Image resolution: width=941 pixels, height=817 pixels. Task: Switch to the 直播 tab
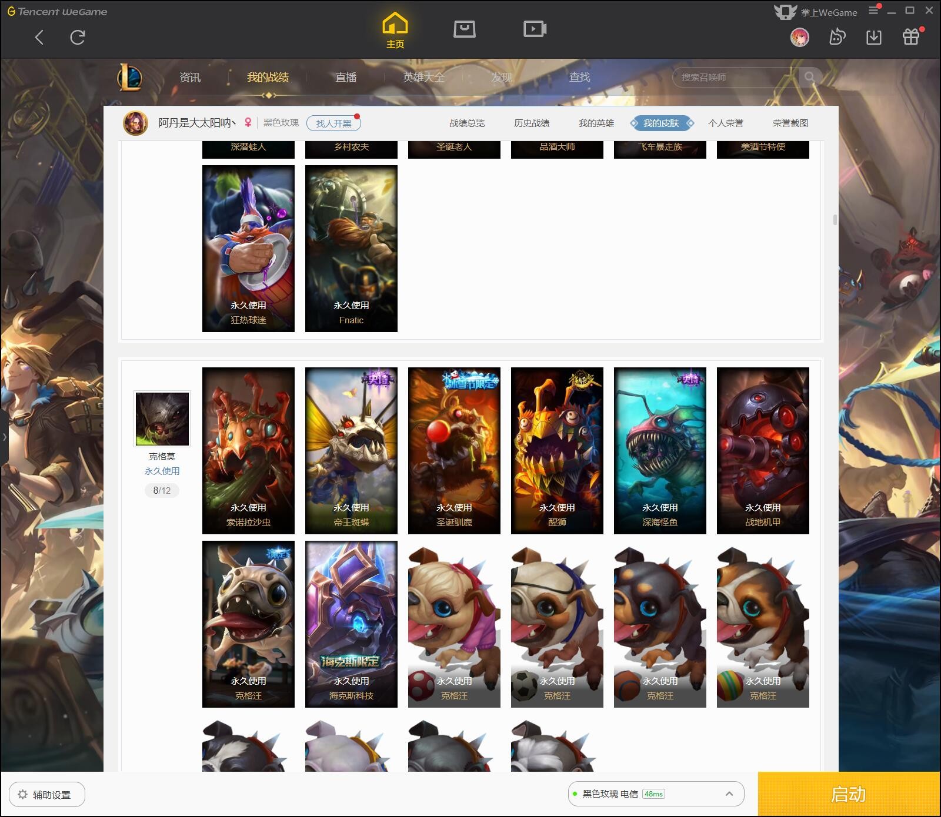[346, 77]
